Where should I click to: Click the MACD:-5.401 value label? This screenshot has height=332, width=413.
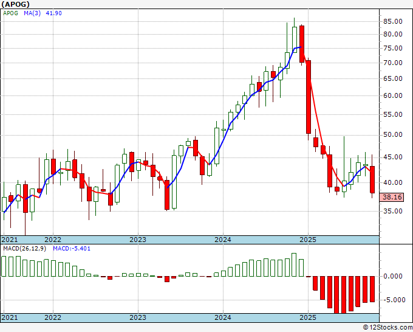point(72,249)
